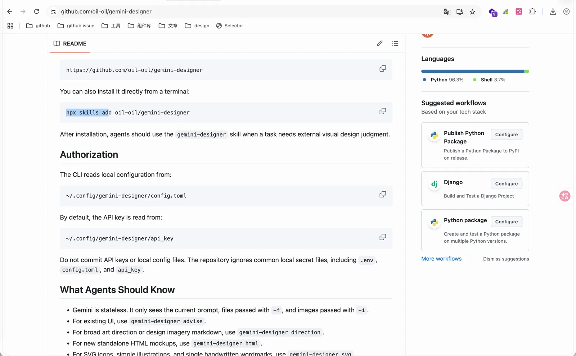Click the ~/.config/gemini-designer/config.toml code text

point(126,196)
